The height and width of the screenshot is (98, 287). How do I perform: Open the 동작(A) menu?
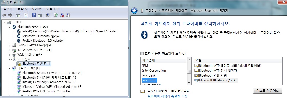[23, 9]
